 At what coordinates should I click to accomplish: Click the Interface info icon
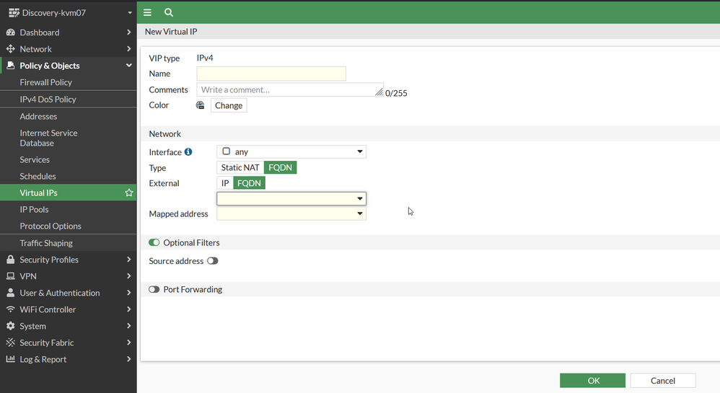(x=188, y=151)
